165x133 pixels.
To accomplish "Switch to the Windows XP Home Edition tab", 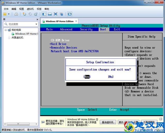I will pos(60,21).
